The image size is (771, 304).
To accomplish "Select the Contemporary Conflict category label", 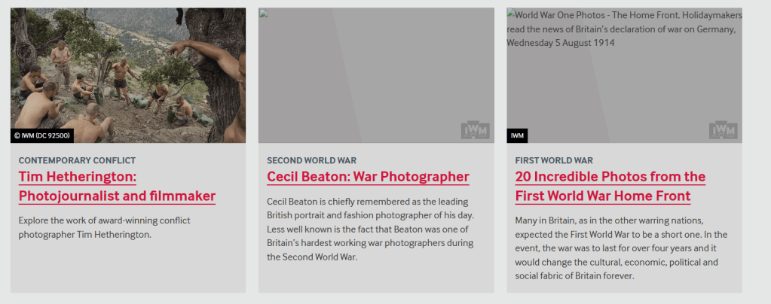I will pos(77,160).
